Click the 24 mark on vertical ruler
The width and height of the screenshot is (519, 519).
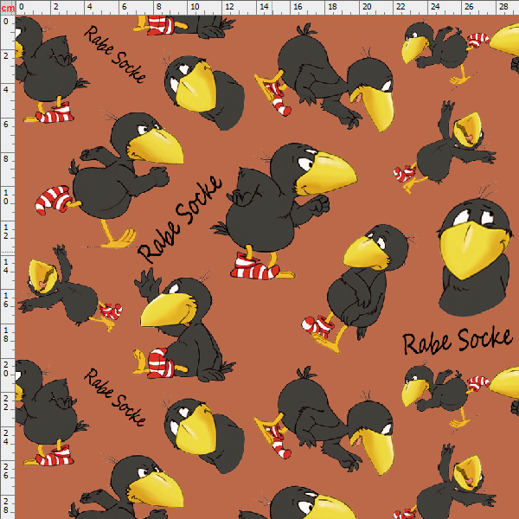[7, 438]
